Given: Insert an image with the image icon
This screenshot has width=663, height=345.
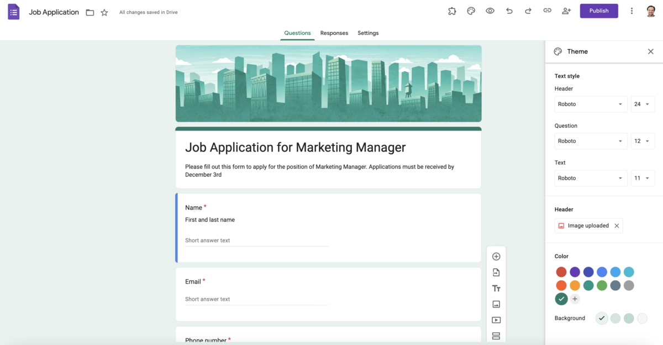Looking at the screenshot, I should click(x=496, y=304).
